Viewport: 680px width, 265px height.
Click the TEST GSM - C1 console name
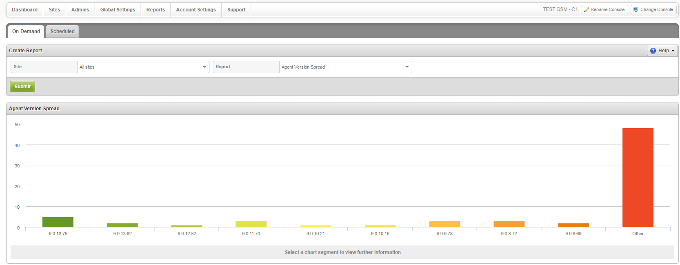560,9
